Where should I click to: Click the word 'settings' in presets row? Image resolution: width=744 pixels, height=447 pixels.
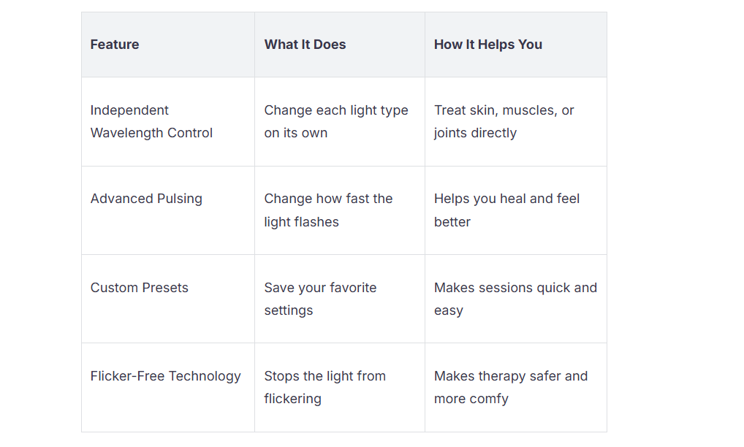(289, 310)
